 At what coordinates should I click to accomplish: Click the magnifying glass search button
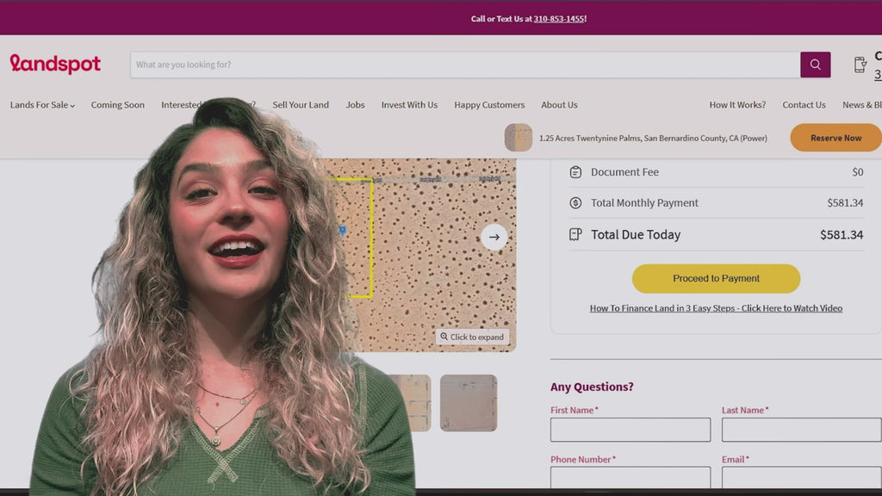[815, 65]
